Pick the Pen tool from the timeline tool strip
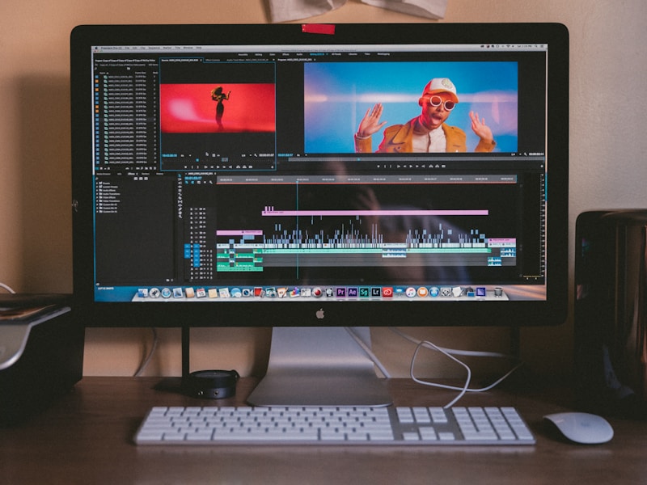Screen dimensions: 647x485 pos(180,202)
